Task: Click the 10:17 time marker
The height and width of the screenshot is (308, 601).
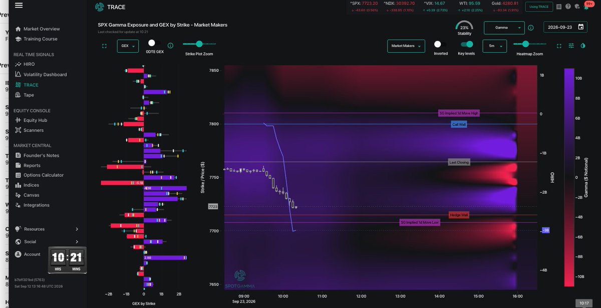Action: pyautogui.click(x=583, y=303)
